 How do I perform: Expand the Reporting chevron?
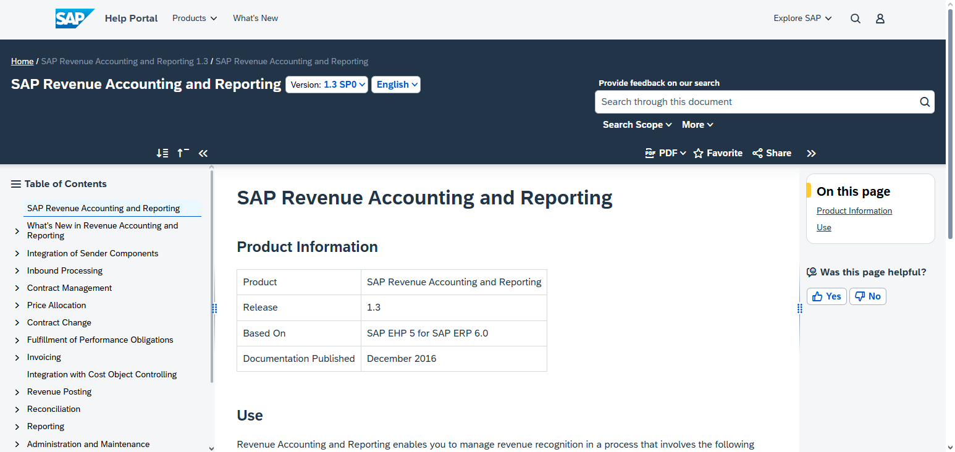point(17,427)
